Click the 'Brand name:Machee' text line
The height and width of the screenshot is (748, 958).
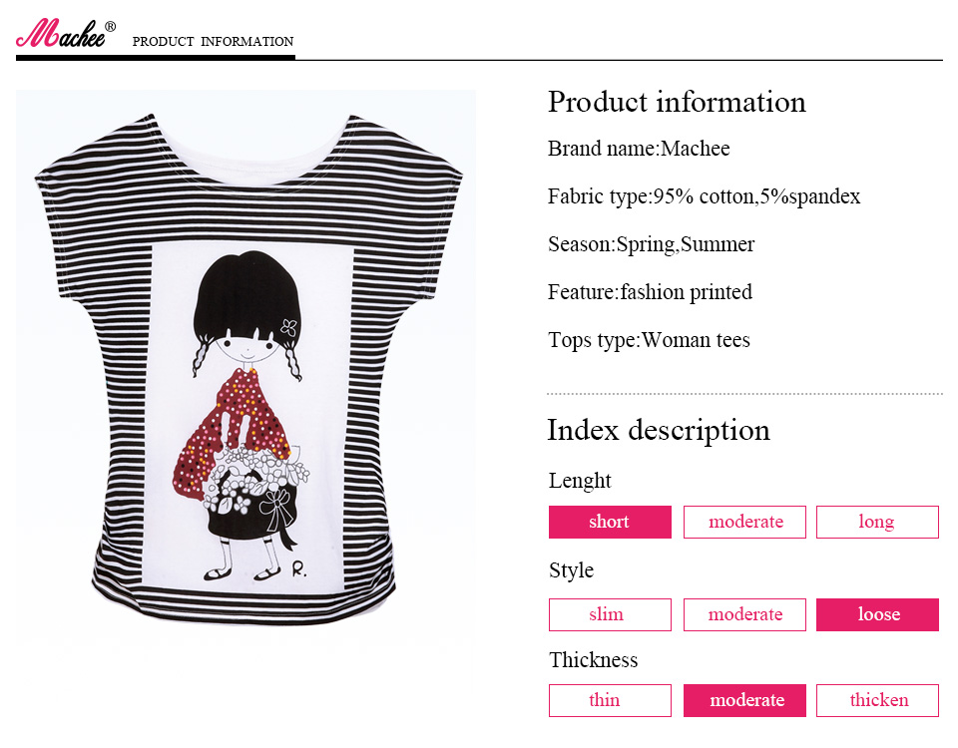(639, 149)
